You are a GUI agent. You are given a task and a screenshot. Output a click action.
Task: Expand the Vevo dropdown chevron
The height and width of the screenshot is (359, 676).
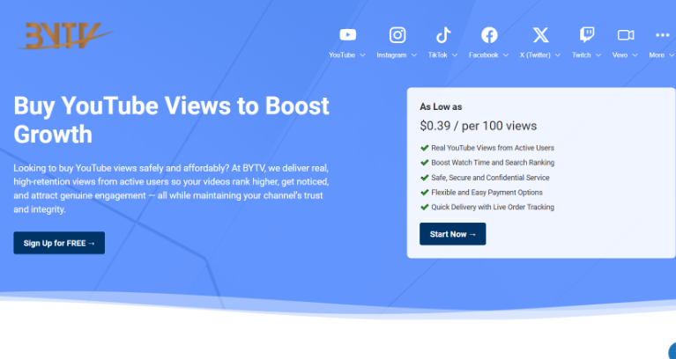click(635, 55)
